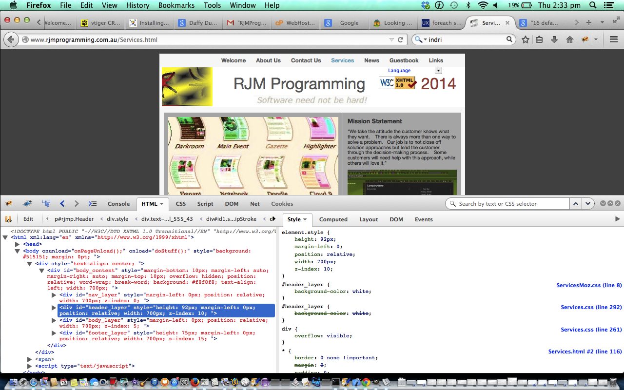The height and width of the screenshot is (390, 624).
Task: Switch to the Console tab in Firebug
Action: 118,204
